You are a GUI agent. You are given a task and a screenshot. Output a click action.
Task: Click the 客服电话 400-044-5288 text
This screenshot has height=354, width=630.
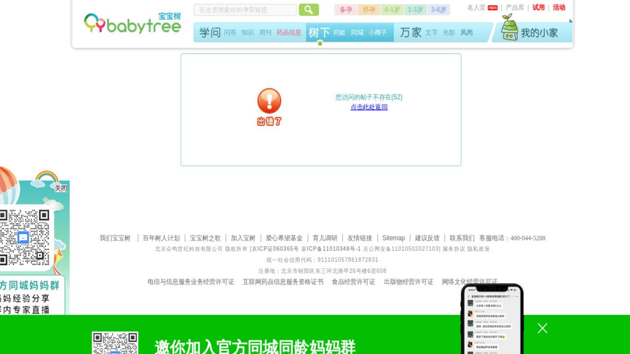[512, 238]
